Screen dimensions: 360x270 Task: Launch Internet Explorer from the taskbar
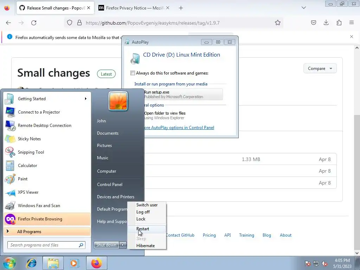[31, 263]
